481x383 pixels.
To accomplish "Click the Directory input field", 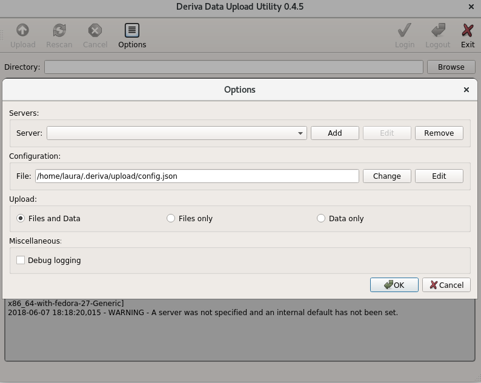I will 234,67.
